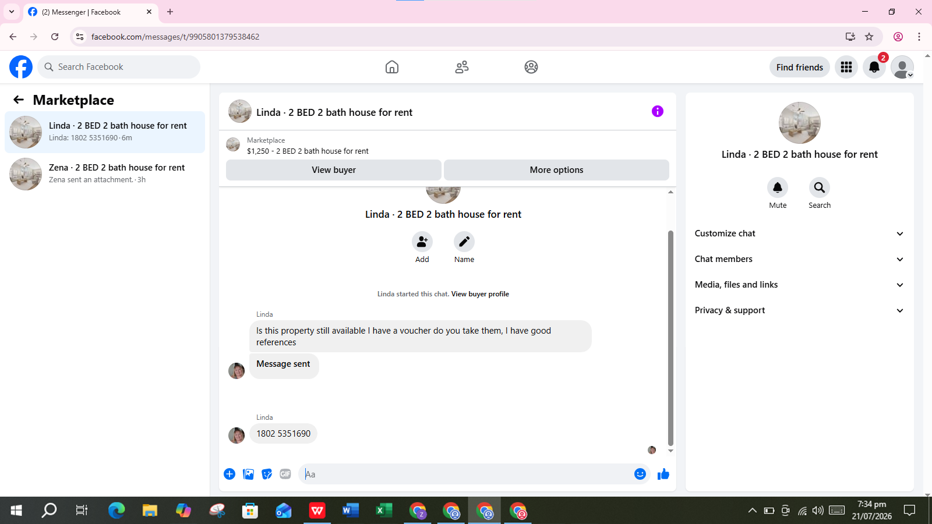Image resolution: width=932 pixels, height=524 pixels.
Task: Open the emoji picker
Action: (640, 474)
